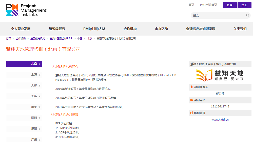This screenshot has width=253, height=142.
Task: Click the 机构官网 external link icon
Action: (192, 113)
